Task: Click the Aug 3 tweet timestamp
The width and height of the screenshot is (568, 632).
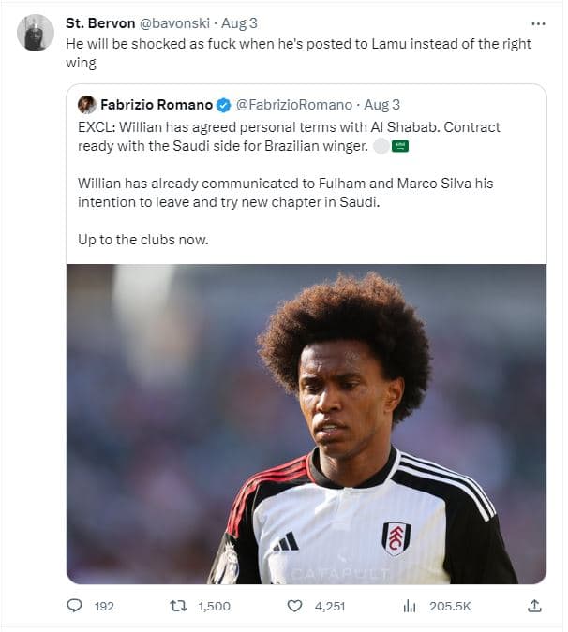Action: point(239,23)
